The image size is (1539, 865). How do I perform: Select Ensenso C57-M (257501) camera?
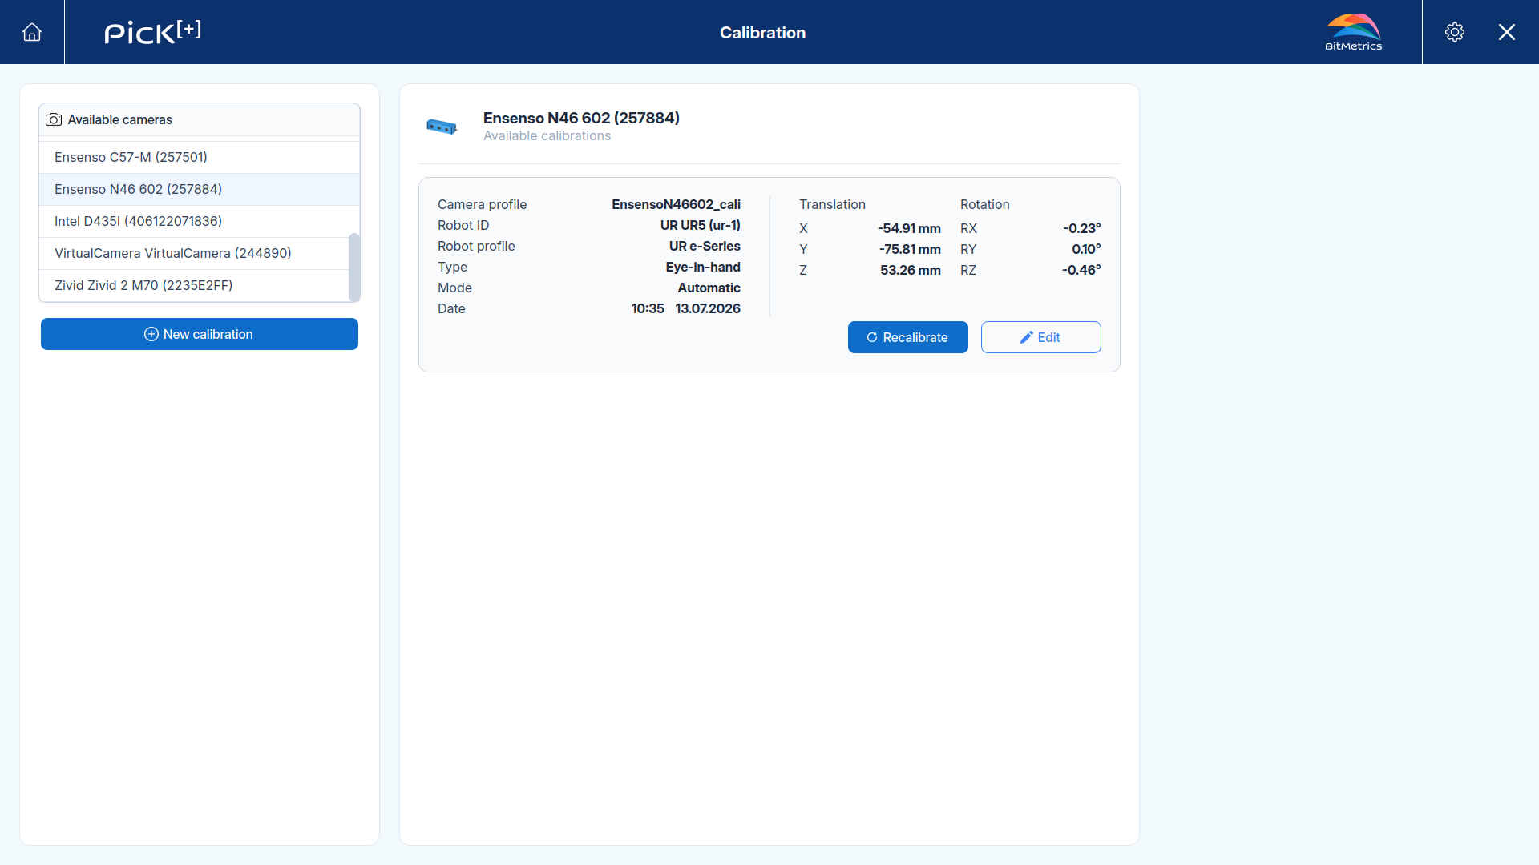200,157
